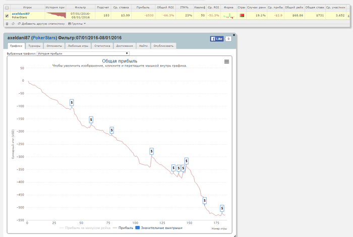Open the chart hamburger export menu

227,62
